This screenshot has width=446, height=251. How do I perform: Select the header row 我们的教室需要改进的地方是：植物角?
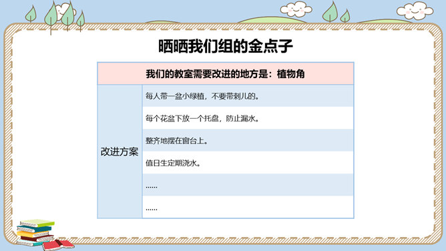point(226,73)
